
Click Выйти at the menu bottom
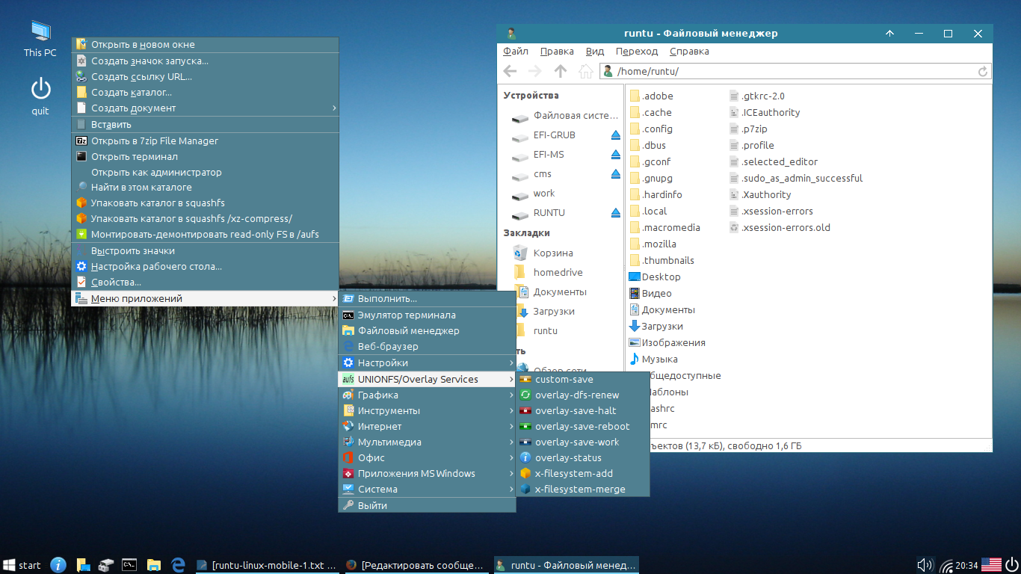tap(427, 505)
